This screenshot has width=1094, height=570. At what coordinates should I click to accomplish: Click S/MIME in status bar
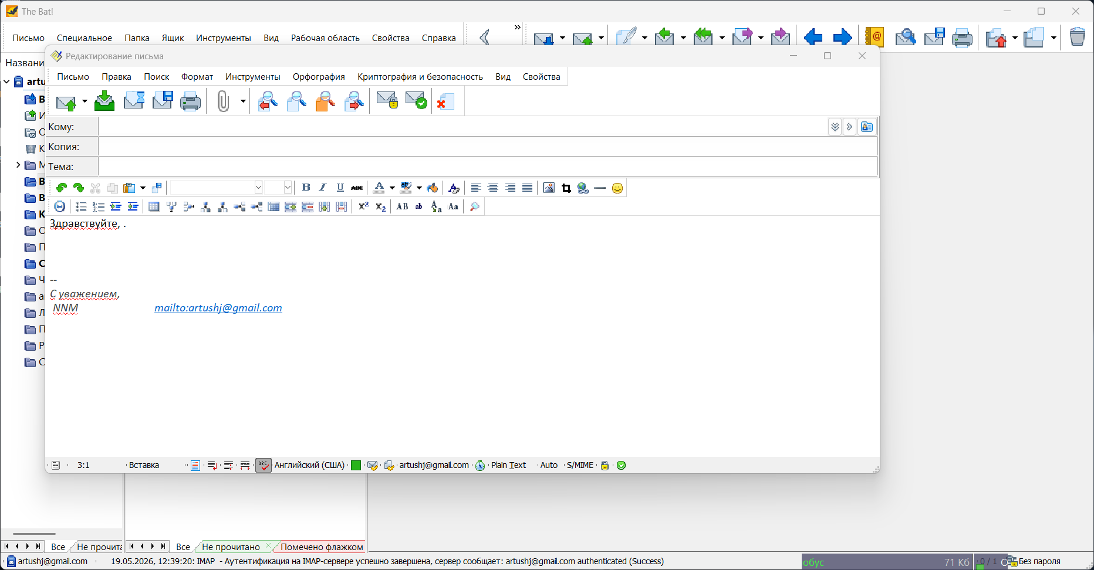coord(580,465)
